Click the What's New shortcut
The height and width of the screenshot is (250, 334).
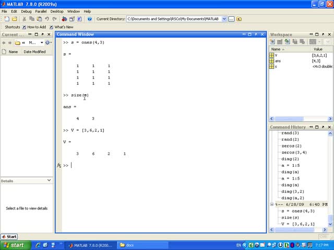(62, 27)
